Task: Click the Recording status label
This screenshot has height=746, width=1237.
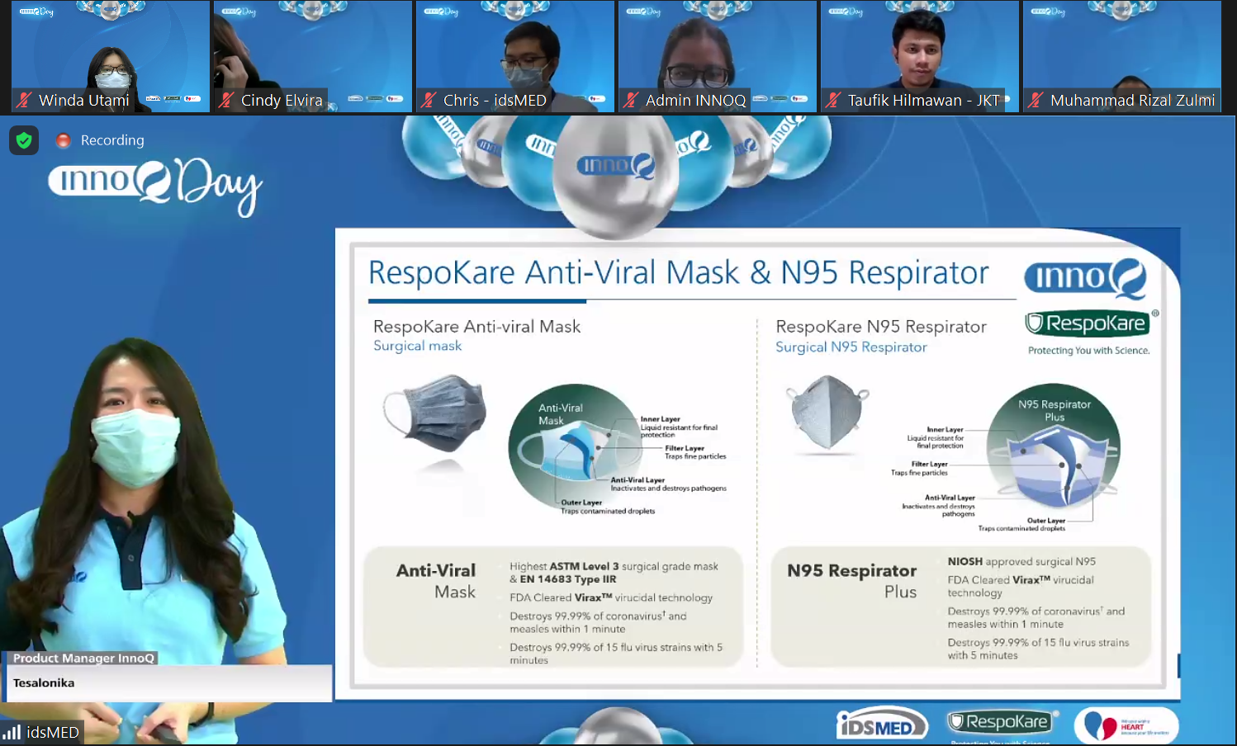Action: tap(112, 140)
